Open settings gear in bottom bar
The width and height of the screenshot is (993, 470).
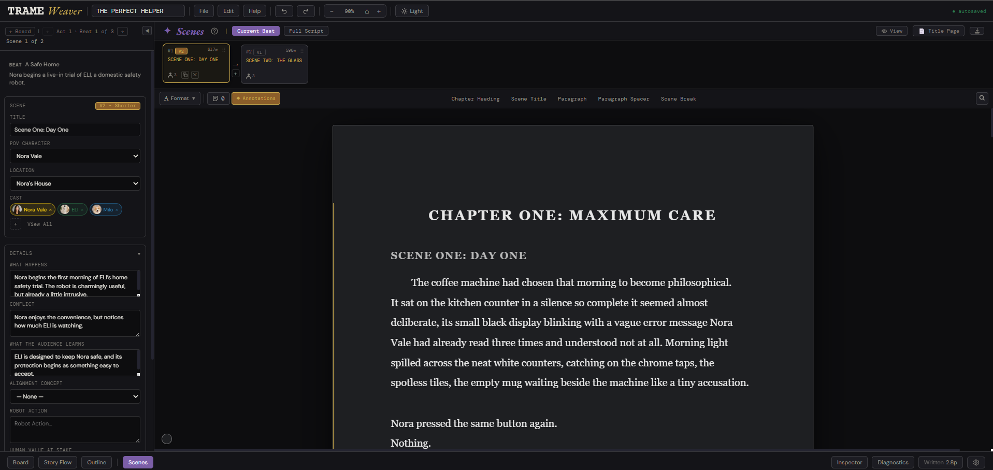click(976, 462)
